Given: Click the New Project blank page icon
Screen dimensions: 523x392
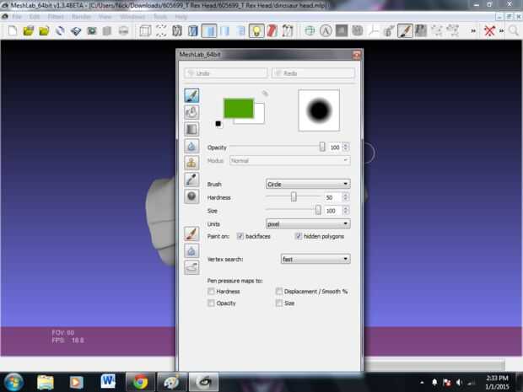Looking at the screenshot, I should click(13, 31).
